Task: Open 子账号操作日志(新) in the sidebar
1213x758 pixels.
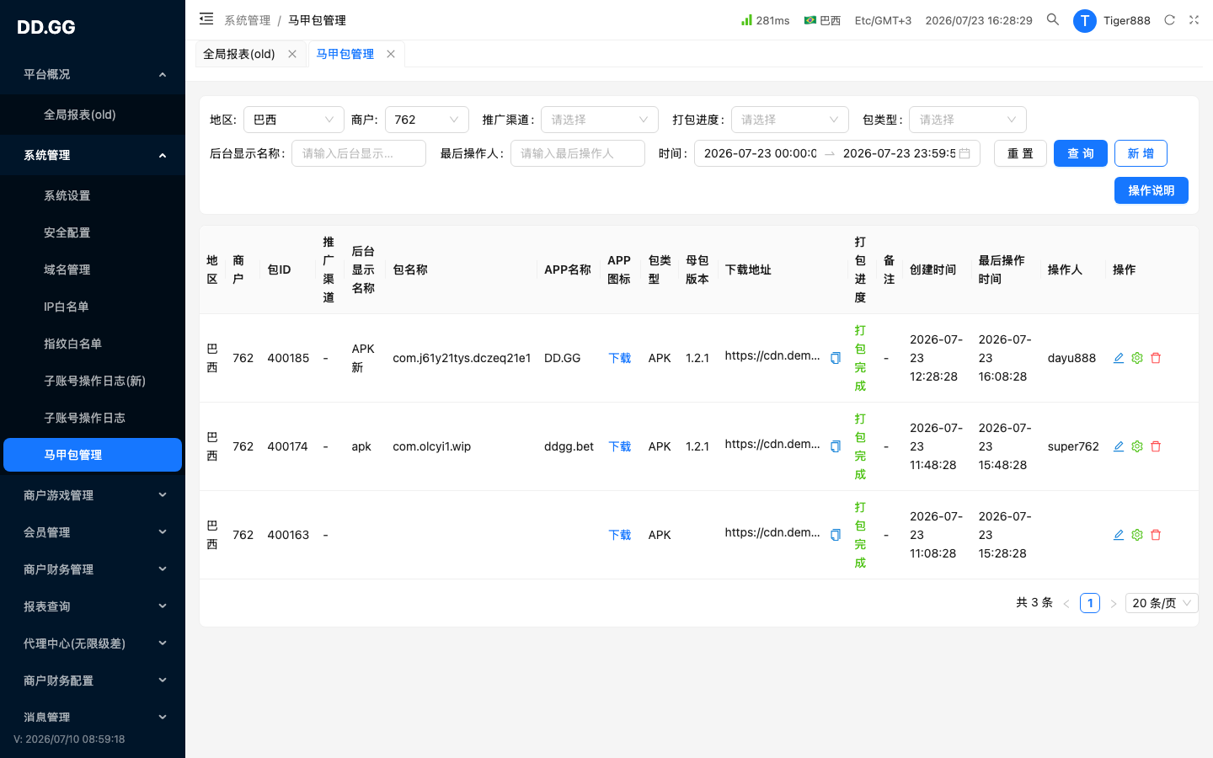Action: 93,381
